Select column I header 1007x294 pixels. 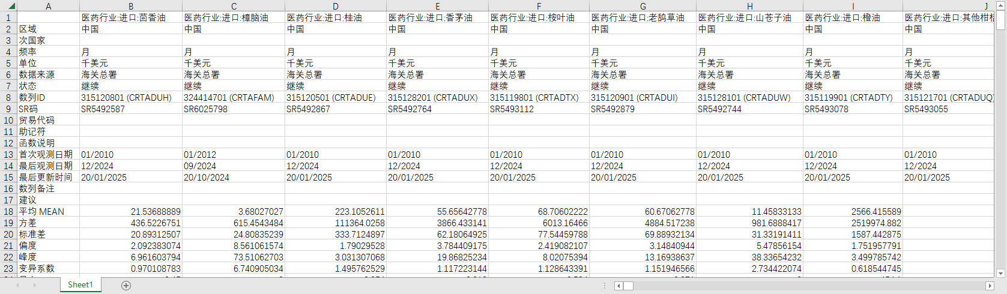(853, 6)
